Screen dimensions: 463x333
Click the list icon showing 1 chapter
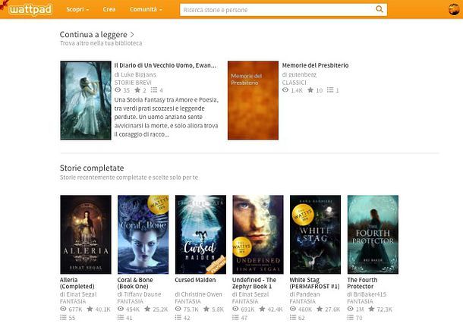330,90
